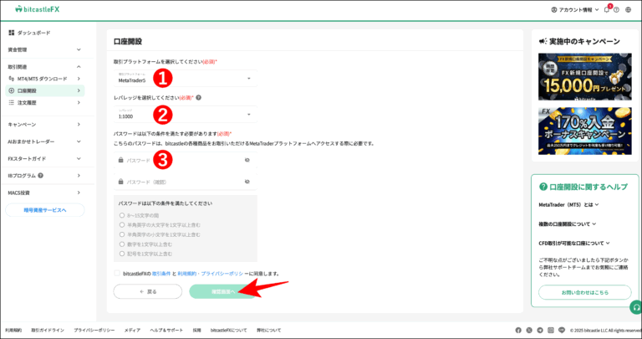Open the LINE footer icon

click(562, 330)
